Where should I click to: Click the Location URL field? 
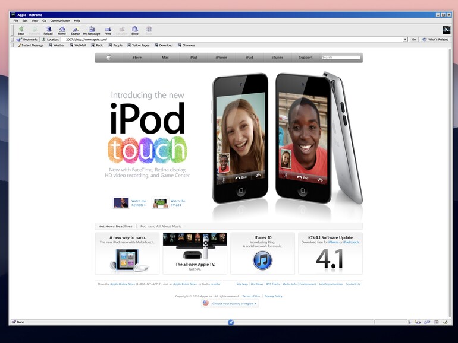[x=232, y=39]
